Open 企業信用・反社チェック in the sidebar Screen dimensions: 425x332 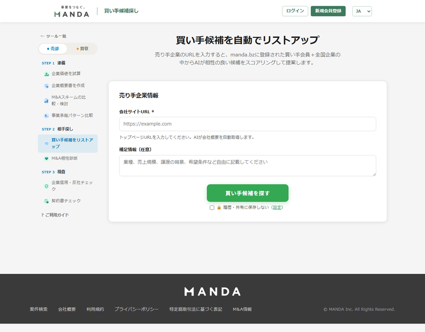tap(68, 186)
